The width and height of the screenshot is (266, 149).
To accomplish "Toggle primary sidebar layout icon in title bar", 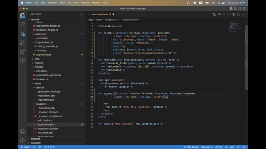I will (x=232, y=8).
